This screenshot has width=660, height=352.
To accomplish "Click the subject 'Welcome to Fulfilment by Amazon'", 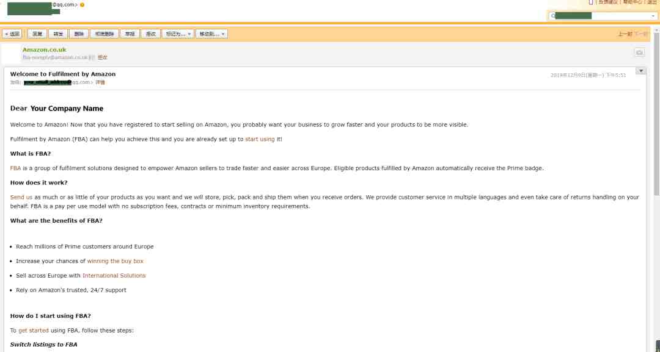I will tap(63, 74).
